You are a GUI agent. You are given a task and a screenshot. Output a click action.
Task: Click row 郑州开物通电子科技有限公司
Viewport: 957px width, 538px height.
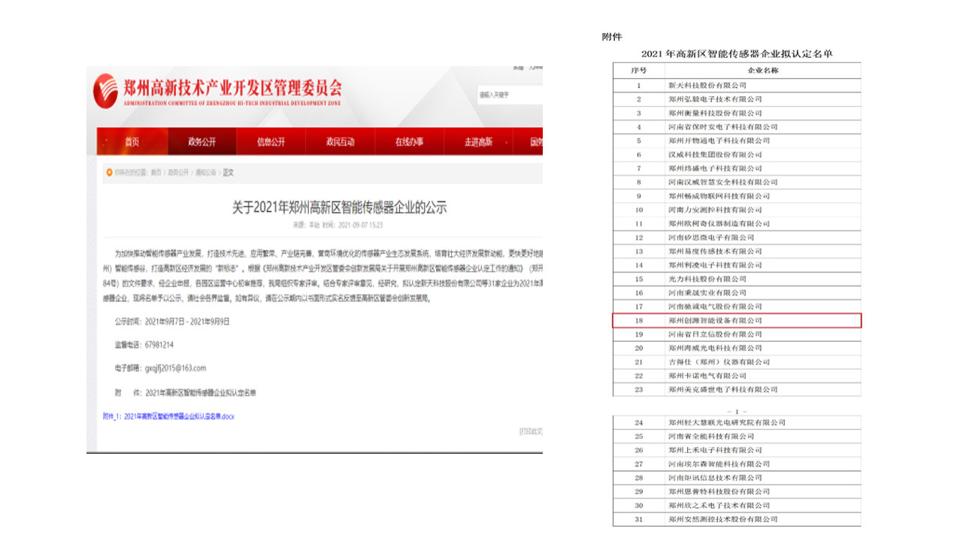(737, 141)
